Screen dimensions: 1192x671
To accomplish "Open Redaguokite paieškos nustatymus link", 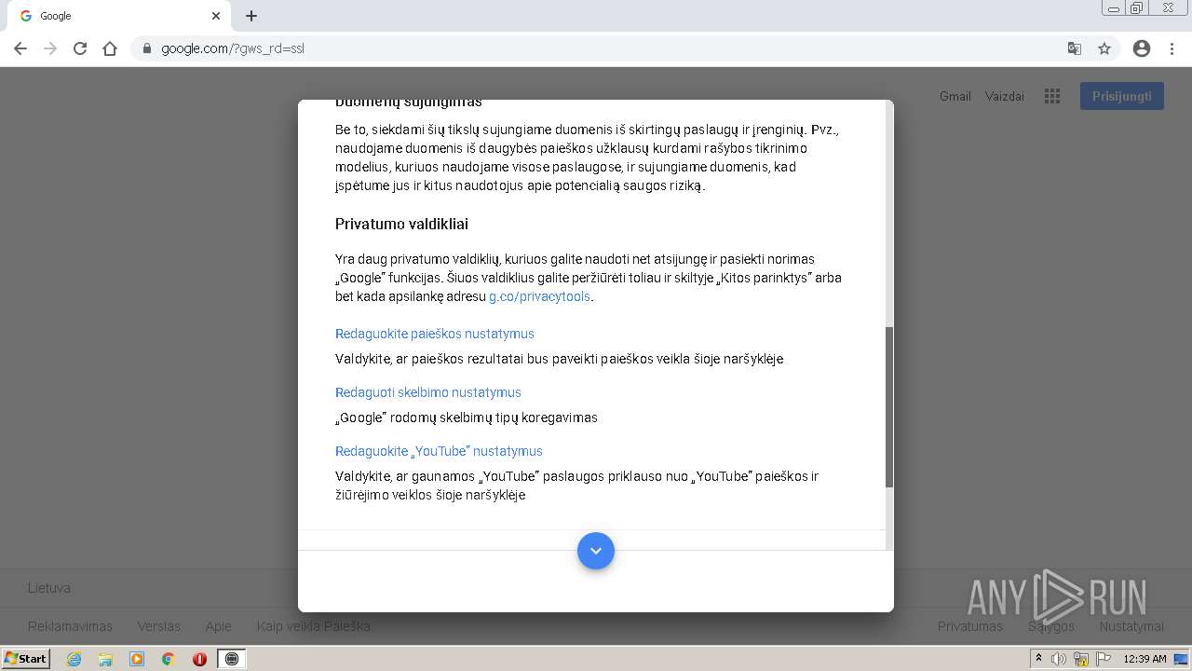I will click(x=435, y=334).
